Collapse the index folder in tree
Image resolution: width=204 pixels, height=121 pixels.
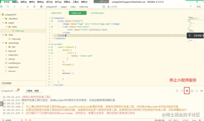[x=6, y=27]
